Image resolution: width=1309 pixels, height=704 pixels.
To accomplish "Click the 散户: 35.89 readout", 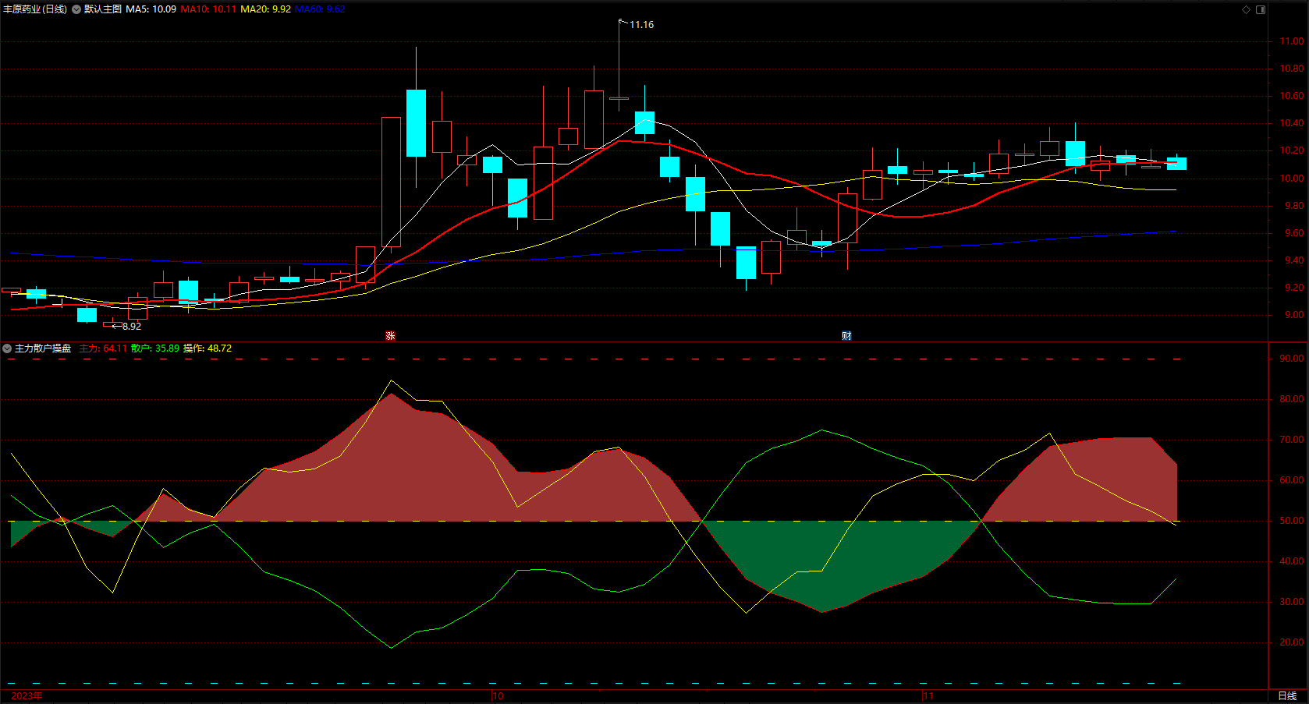I will [155, 348].
